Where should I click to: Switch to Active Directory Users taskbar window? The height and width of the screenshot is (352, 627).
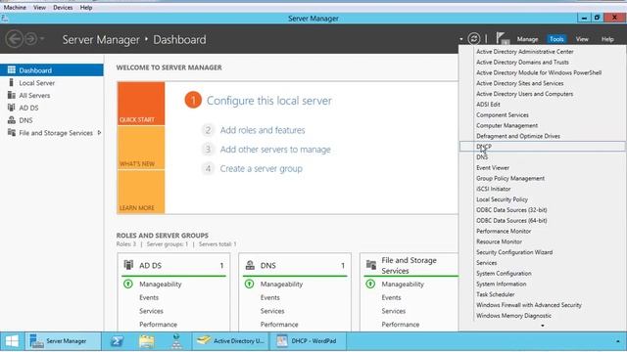coord(231,341)
